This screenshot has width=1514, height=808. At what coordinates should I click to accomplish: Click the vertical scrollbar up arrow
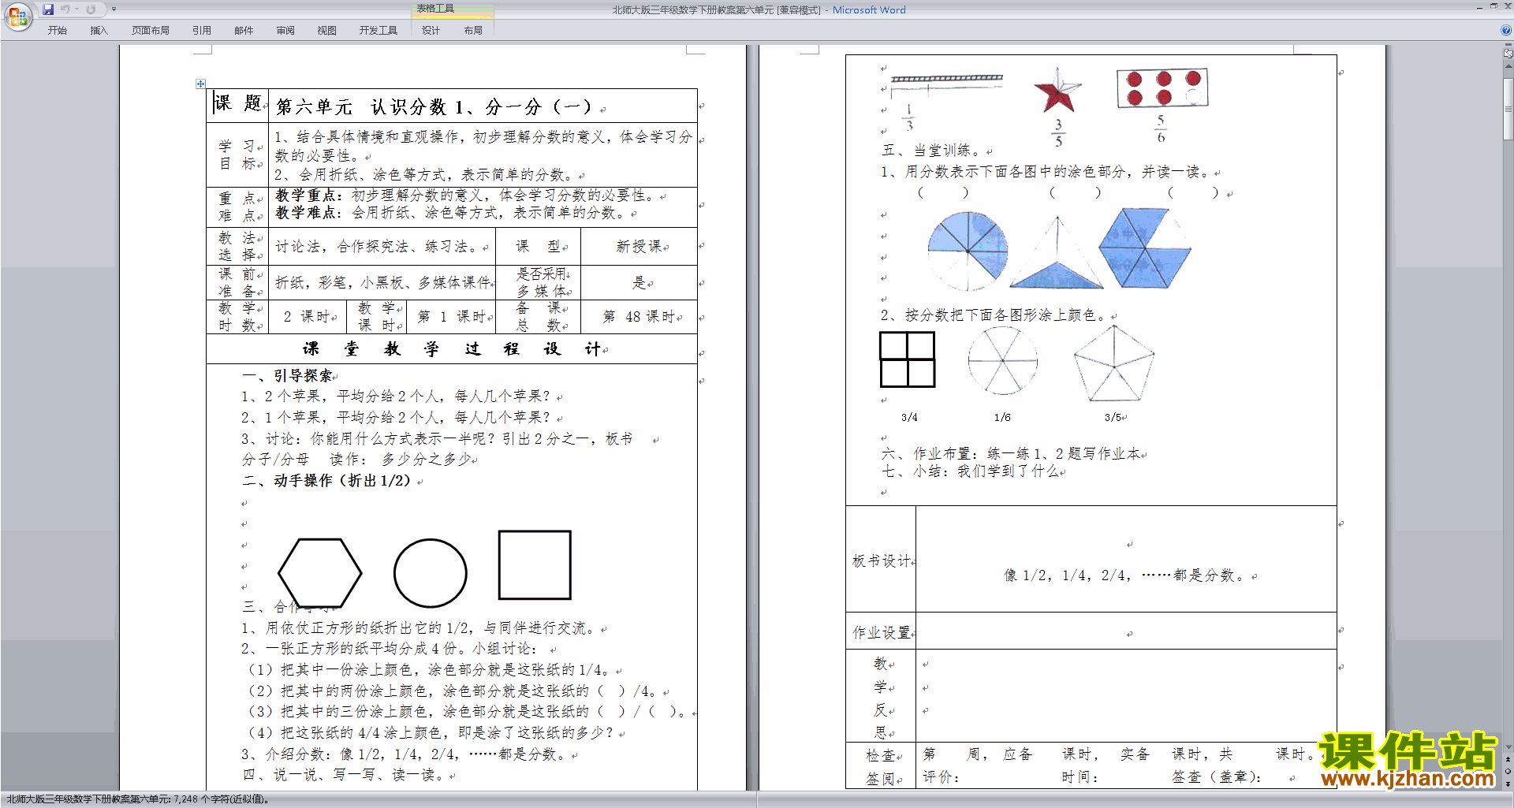pyautogui.click(x=1508, y=65)
